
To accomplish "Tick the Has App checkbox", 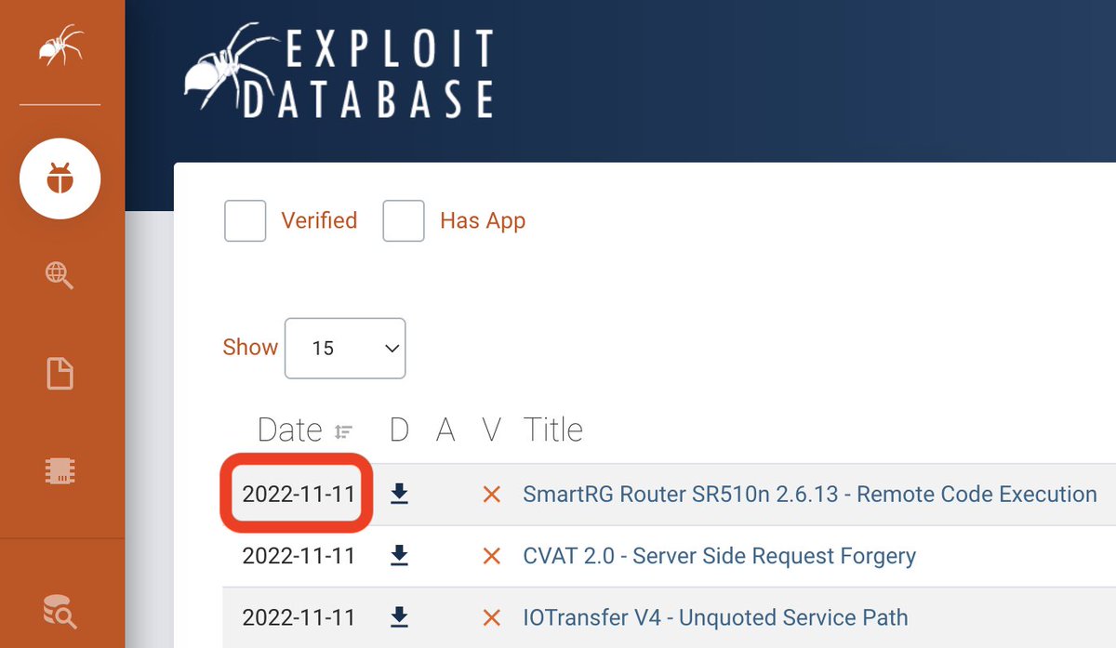I will [x=404, y=221].
